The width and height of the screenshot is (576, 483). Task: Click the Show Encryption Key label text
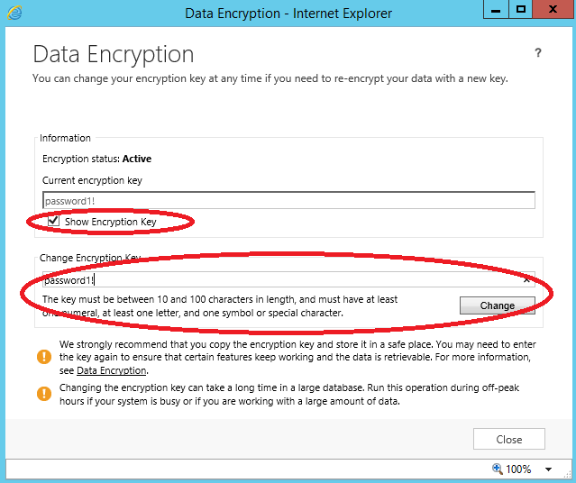click(110, 222)
